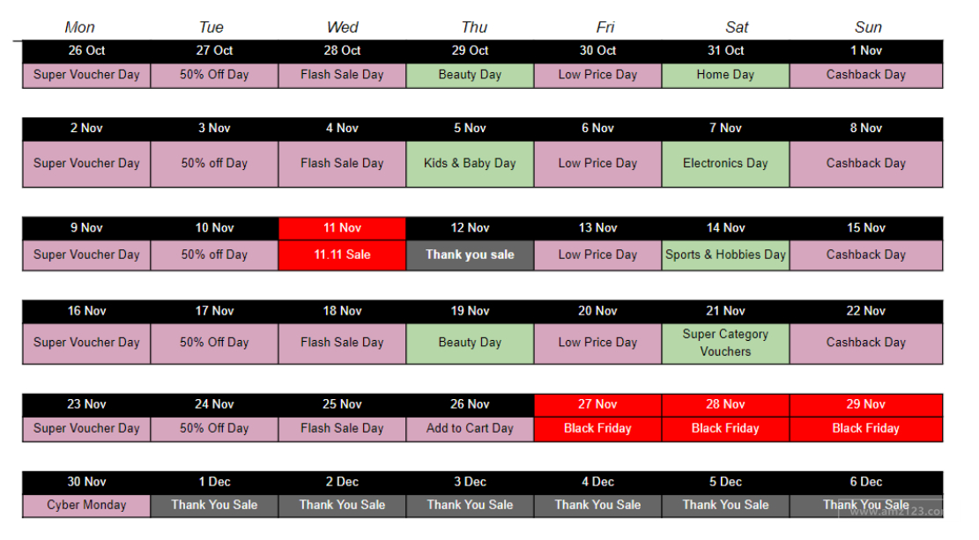Select Black Friday under 28 Nov

coord(725,428)
